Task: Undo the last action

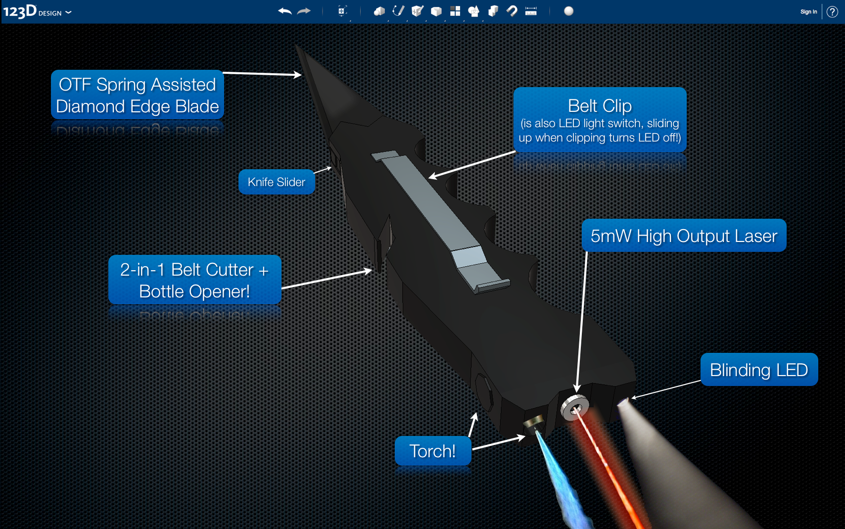Action: click(284, 11)
